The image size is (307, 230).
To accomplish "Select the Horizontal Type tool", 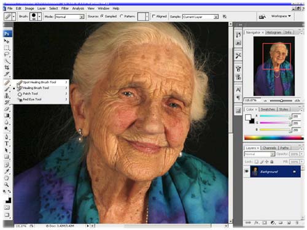I will point(7,144).
